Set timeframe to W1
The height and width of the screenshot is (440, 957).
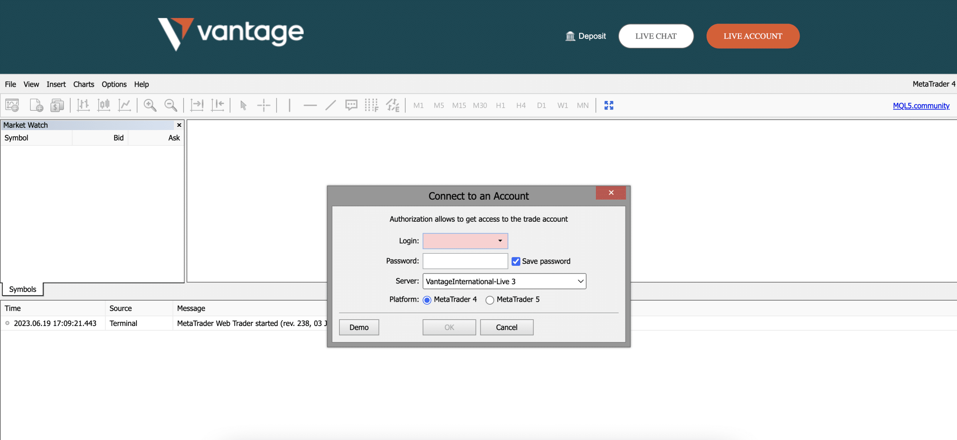click(563, 106)
